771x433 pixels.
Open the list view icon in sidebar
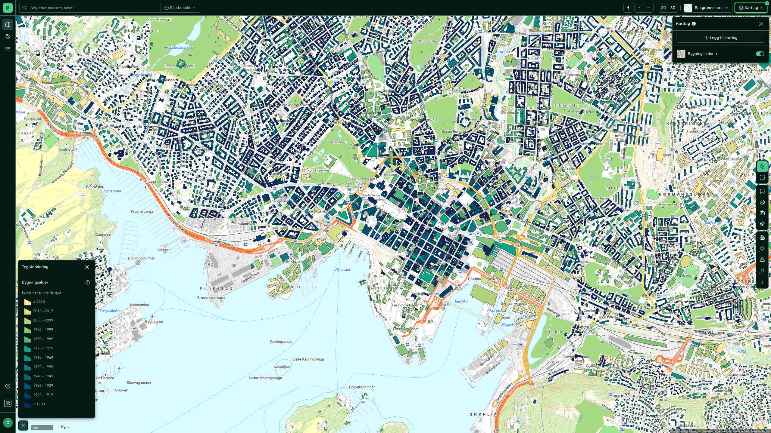click(x=8, y=49)
